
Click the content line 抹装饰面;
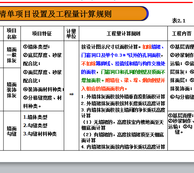click(x=181, y=89)
